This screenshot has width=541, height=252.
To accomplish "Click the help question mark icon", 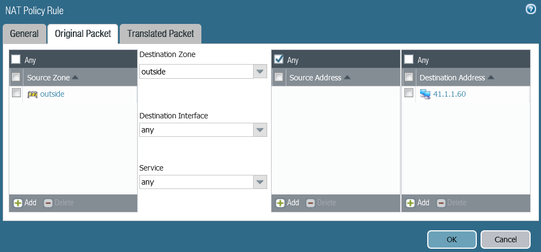I will tap(531, 9).
